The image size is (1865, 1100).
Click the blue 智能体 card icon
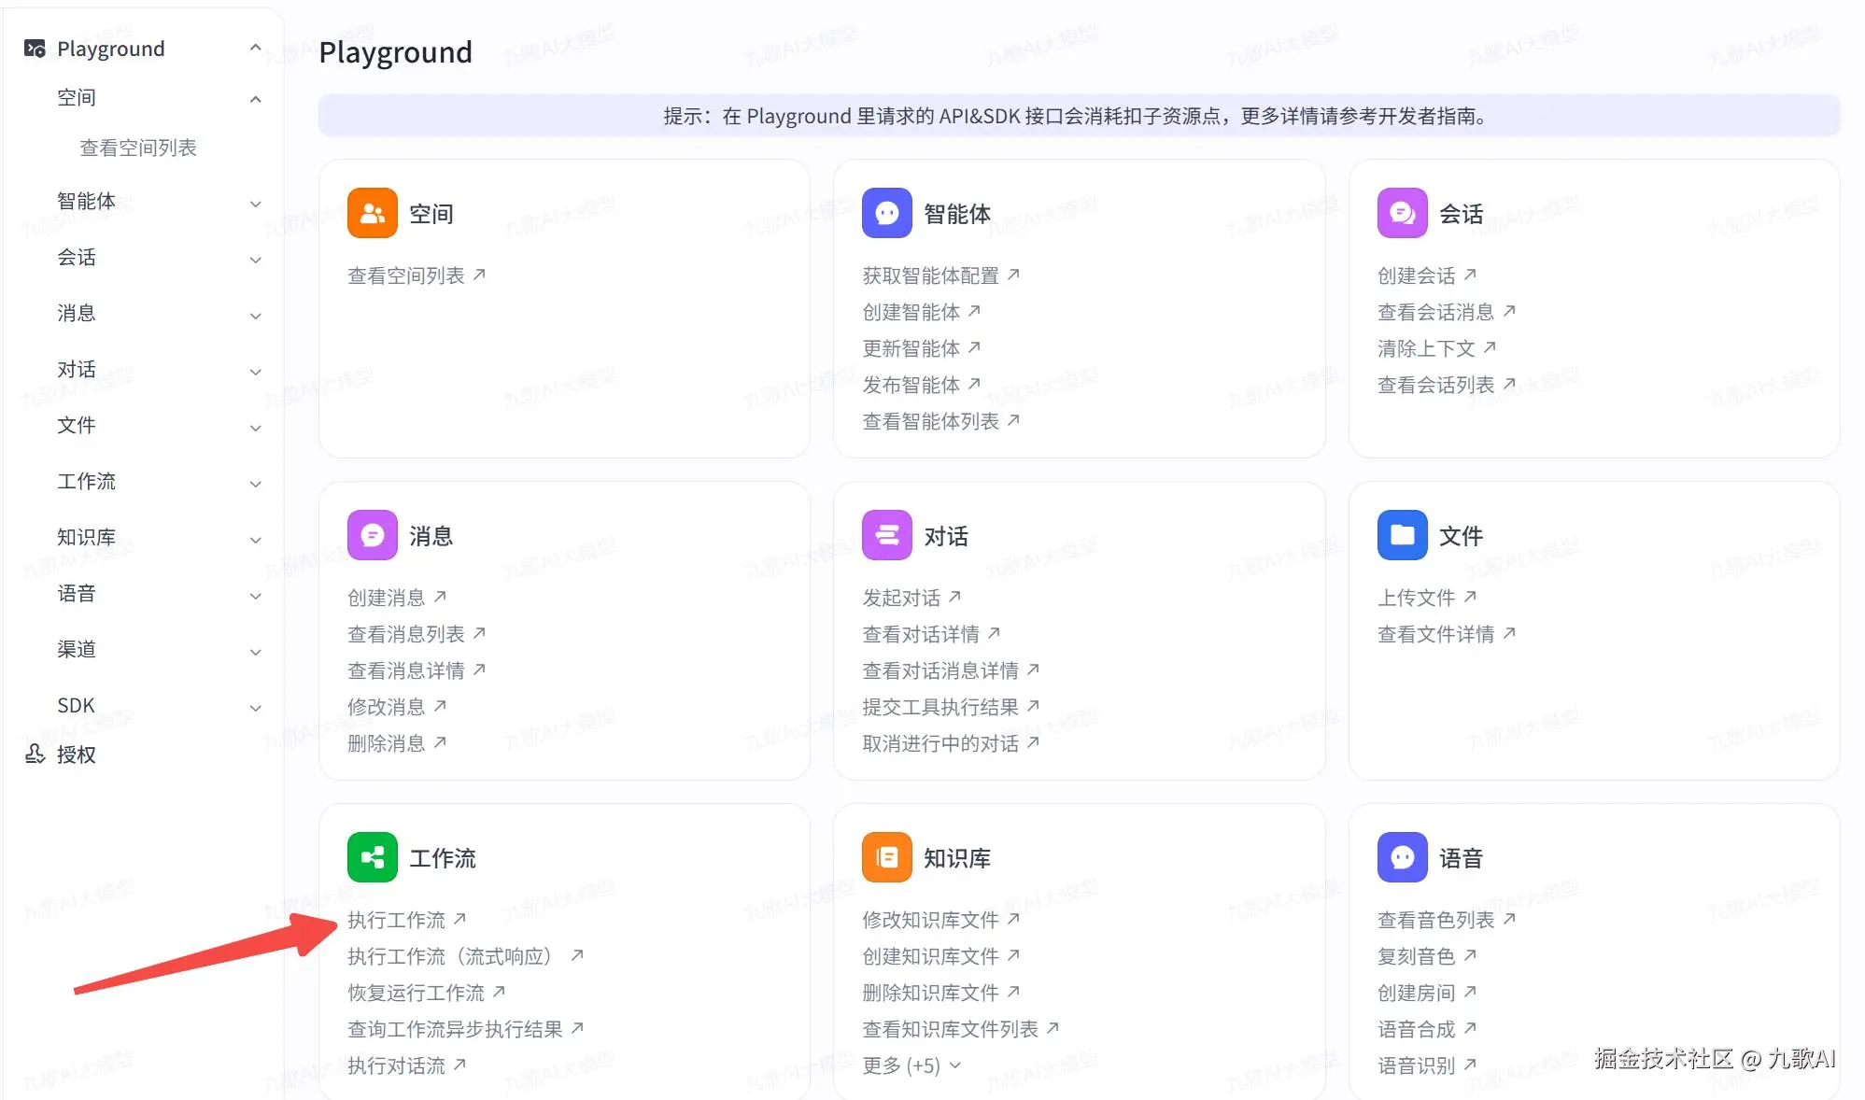886,213
